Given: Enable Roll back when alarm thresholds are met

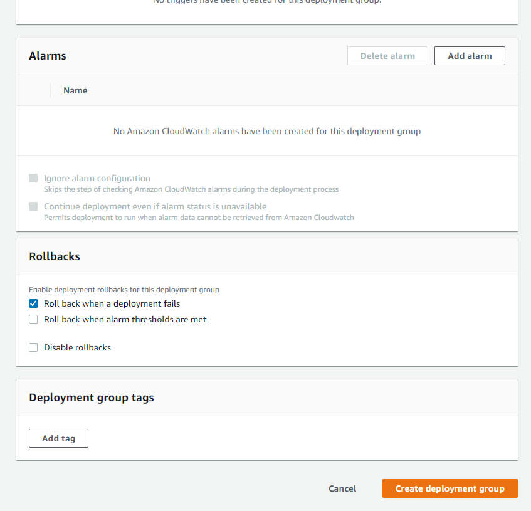Looking at the screenshot, I should pos(33,319).
